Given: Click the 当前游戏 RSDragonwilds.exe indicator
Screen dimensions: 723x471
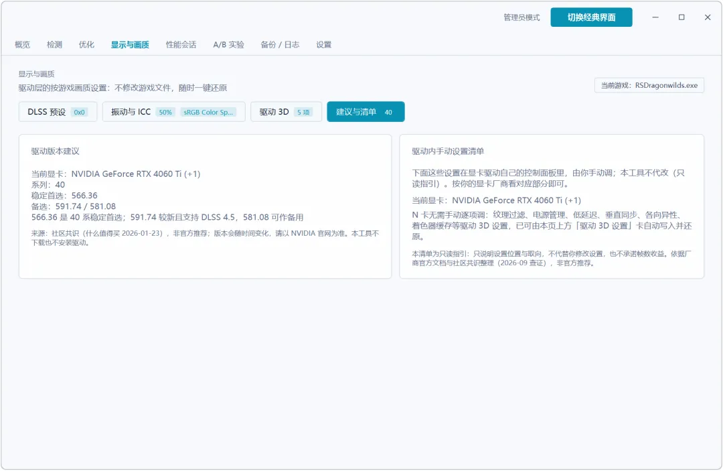Looking at the screenshot, I should [x=649, y=85].
